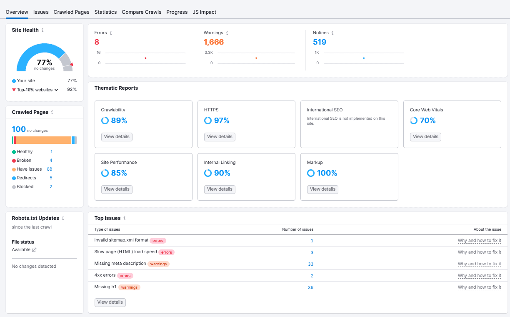Open fix guide for Missing h1
This screenshot has height=317, width=510.
480,287
